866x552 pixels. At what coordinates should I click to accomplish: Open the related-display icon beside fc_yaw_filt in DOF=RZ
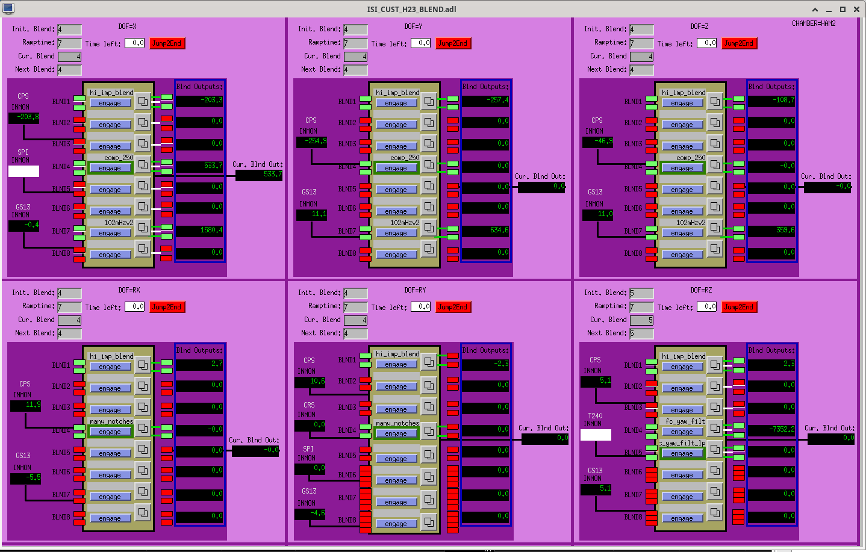tap(715, 428)
